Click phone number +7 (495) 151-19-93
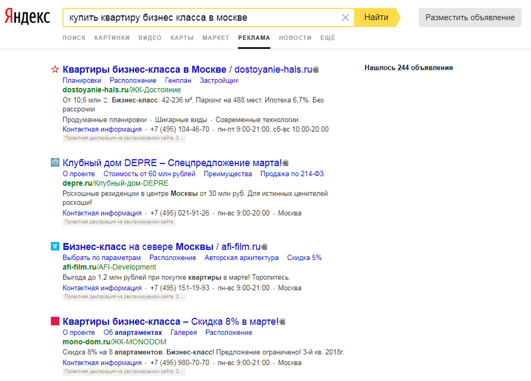Viewport: 531px width, 381px height. (x=179, y=288)
